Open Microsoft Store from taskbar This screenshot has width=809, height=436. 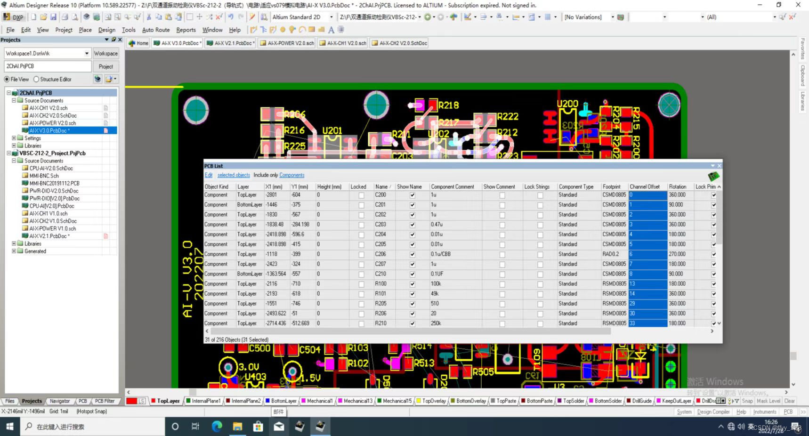point(258,427)
